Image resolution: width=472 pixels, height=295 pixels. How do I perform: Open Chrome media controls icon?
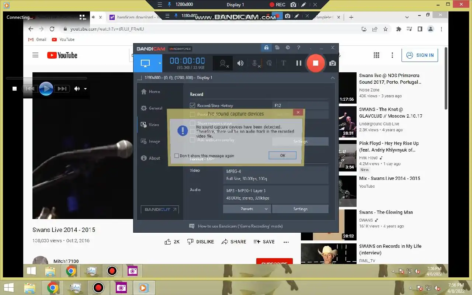tap(409, 29)
